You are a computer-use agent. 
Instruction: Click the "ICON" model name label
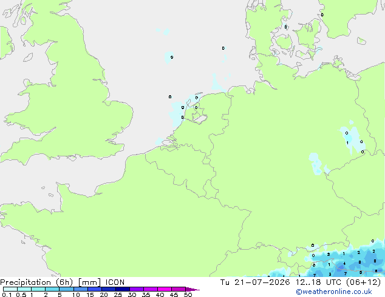coord(115,282)
